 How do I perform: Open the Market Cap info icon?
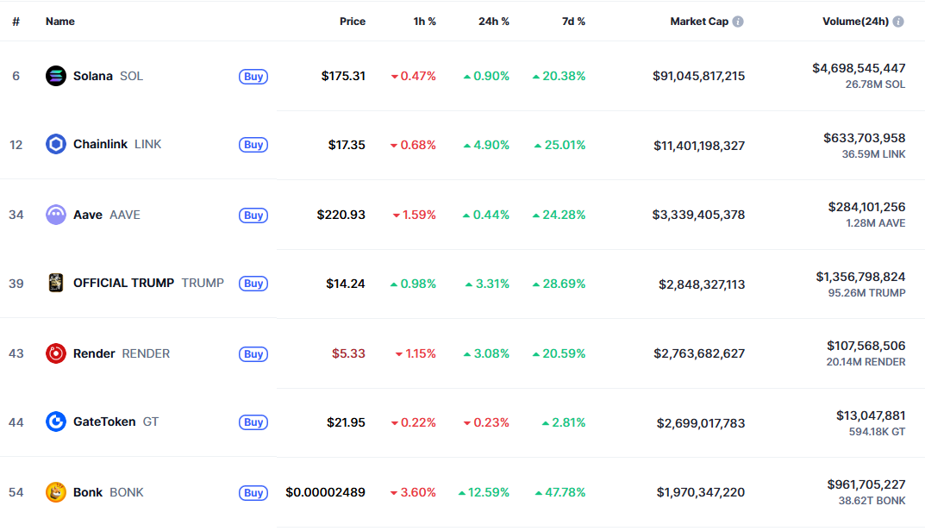coord(738,22)
